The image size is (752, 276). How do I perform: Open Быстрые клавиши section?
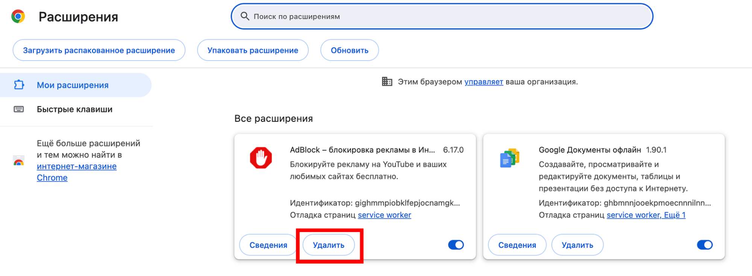[x=74, y=109]
